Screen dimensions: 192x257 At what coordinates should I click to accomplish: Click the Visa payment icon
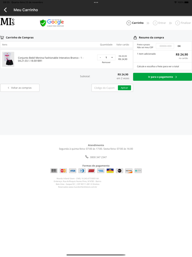73,171
